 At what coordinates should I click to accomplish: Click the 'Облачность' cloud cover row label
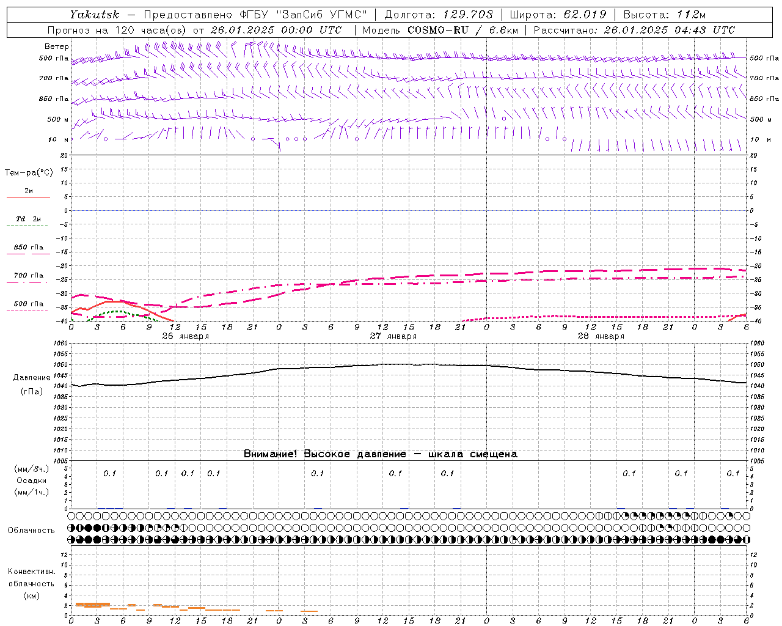click(31, 531)
